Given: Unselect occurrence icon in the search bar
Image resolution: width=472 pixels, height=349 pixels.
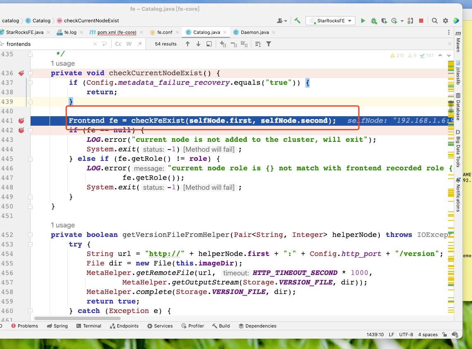Looking at the screenshot, I should [x=234, y=44].
